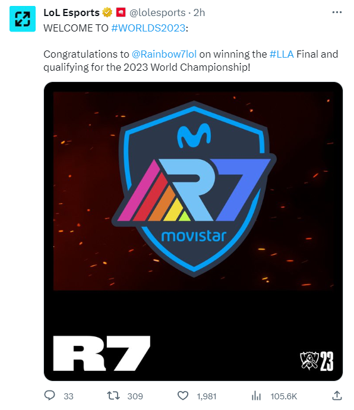354x410 pixels.
Task: Click the red Riot affiliate badge
Action: tap(121, 12)
